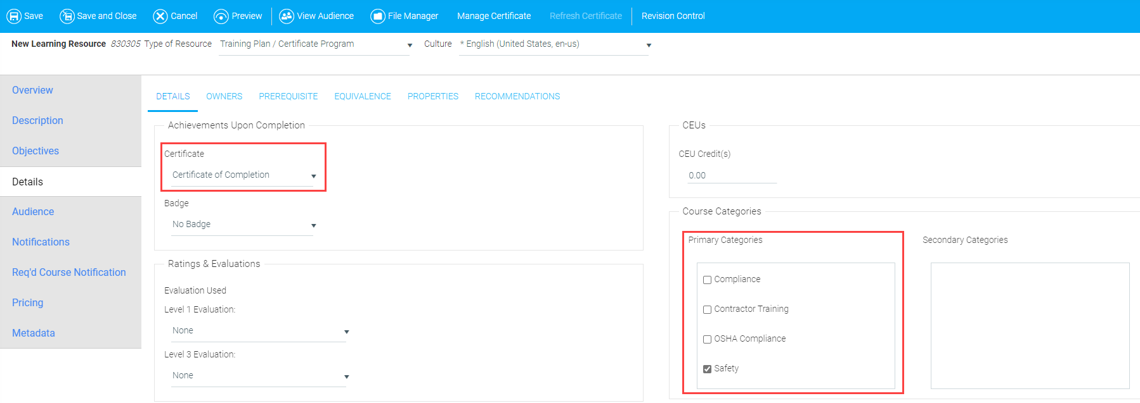Click the Save and Close icon

point(67,16)
